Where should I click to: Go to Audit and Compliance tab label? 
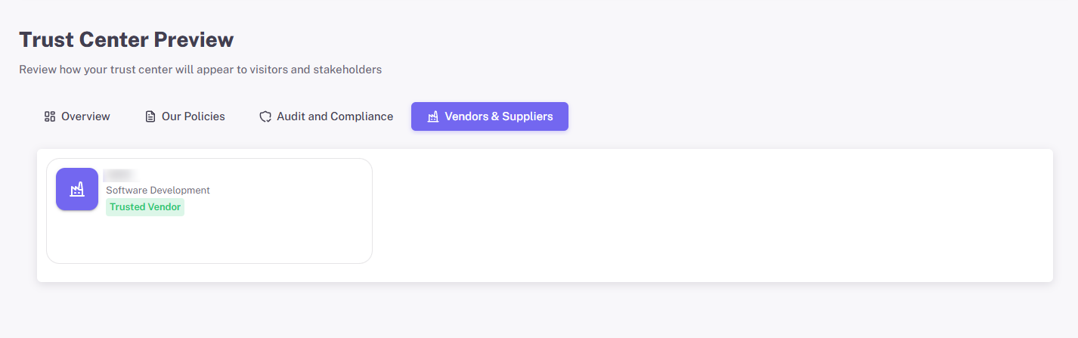335,116
